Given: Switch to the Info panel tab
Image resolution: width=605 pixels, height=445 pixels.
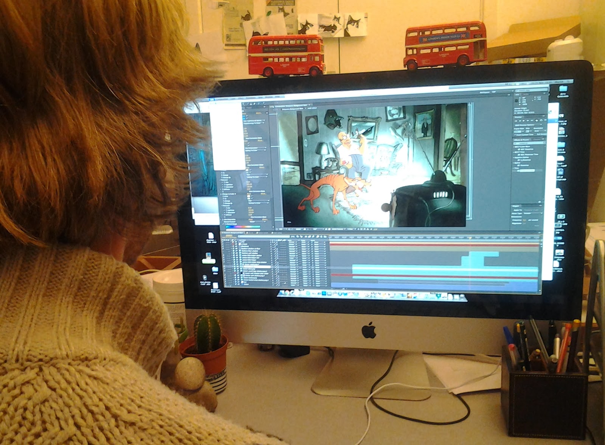Looking at the screenshot, I should 517,95.
